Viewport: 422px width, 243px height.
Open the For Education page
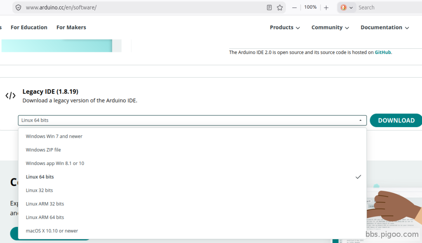[x=29, y=28]
